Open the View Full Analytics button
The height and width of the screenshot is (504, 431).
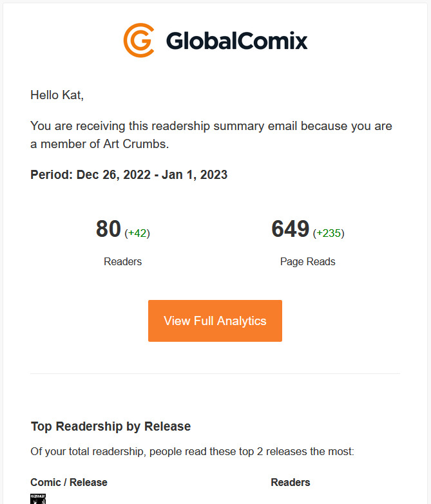click(x=215, y=321)
